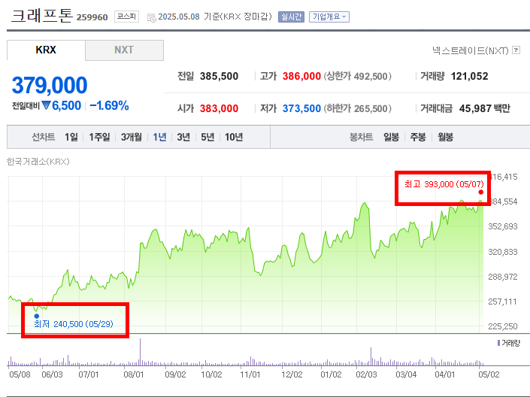Screen dimensions: 530x397
Task: Select the 1년 chart period
Action: (159, 137)
